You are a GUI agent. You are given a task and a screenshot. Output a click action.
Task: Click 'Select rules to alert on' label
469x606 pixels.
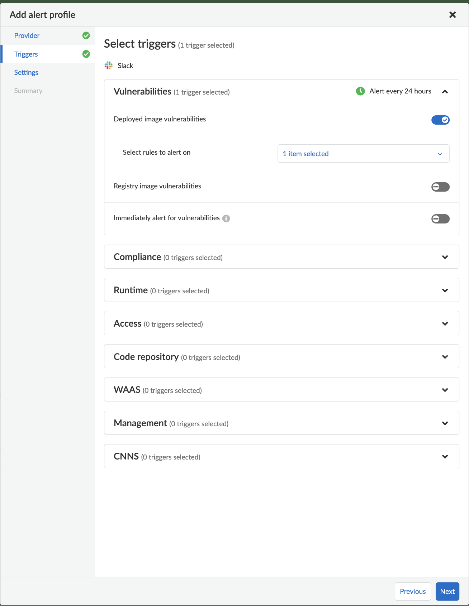click(x=157, y=152)
